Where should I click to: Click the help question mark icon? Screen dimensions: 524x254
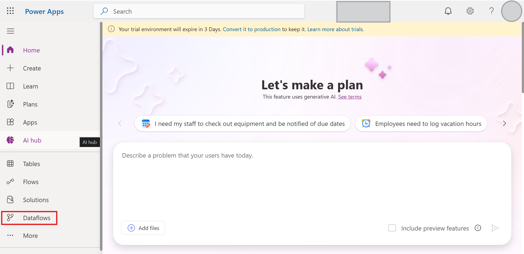[491, 11]
